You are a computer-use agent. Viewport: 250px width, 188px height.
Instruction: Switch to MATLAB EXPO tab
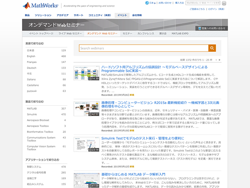(180, 33)
